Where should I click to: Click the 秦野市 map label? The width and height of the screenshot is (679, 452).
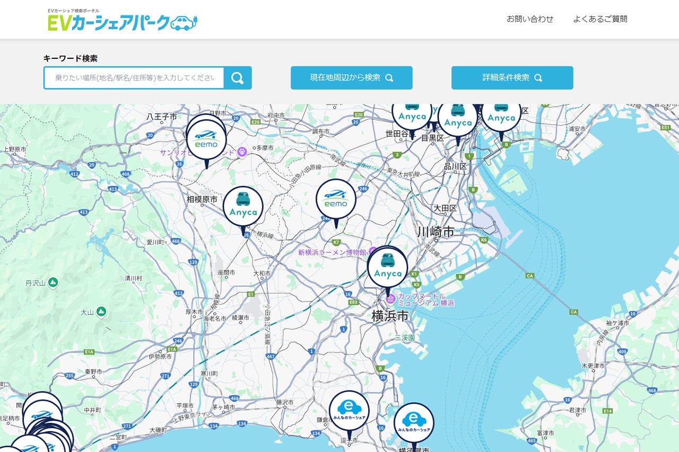tap(94, 371)
